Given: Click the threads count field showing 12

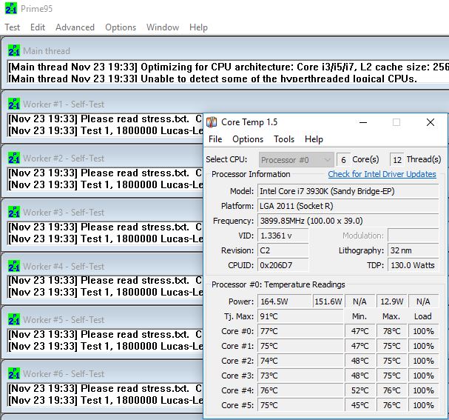Looking at the screenshot, I should [x=397, y=160].
